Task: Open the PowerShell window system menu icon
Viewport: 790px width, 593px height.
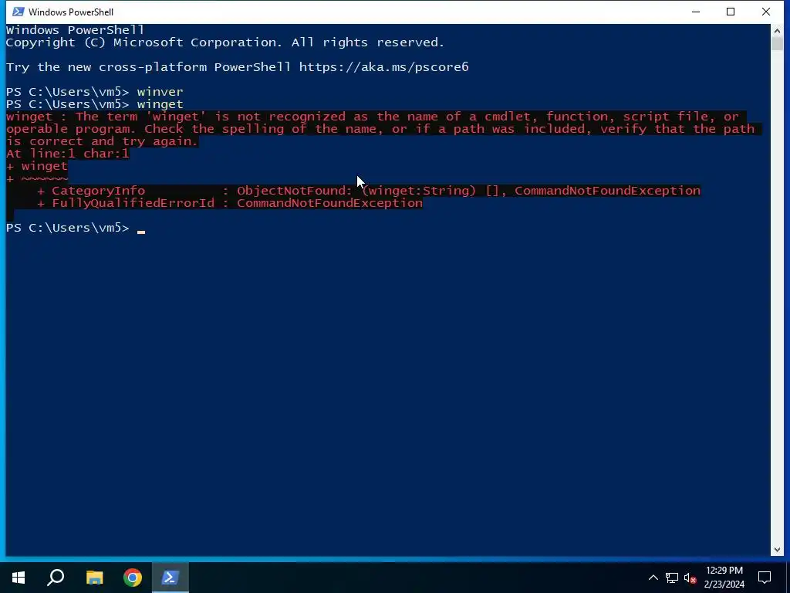Action: coord(19,12)
